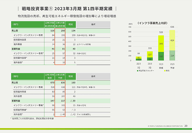This screenshot has height=133, width=192.
Task: Click the 134 change value in the upper table
Action: pyautogui.click(x=73, y=31)
